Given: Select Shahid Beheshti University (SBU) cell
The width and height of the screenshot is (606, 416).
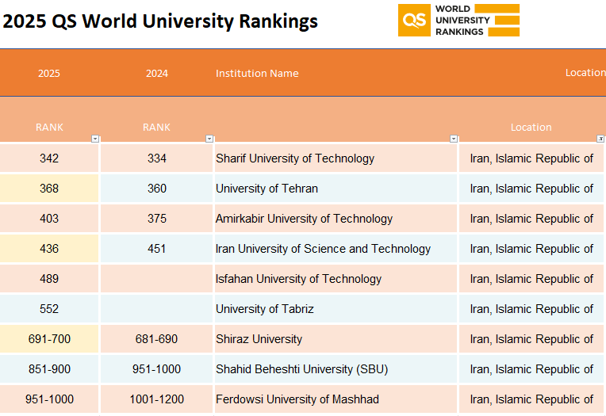Looking at the screenshot, I should [336, 369].
